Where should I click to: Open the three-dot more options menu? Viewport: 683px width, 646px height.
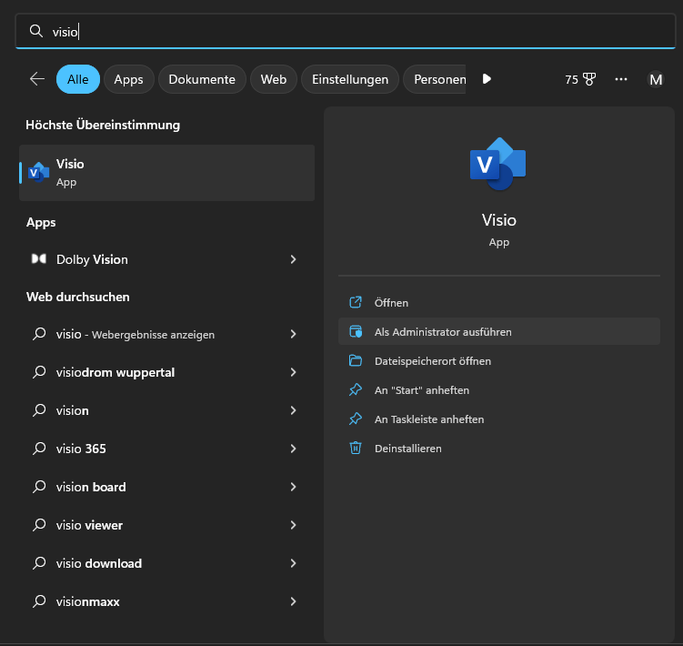(621, 79)
